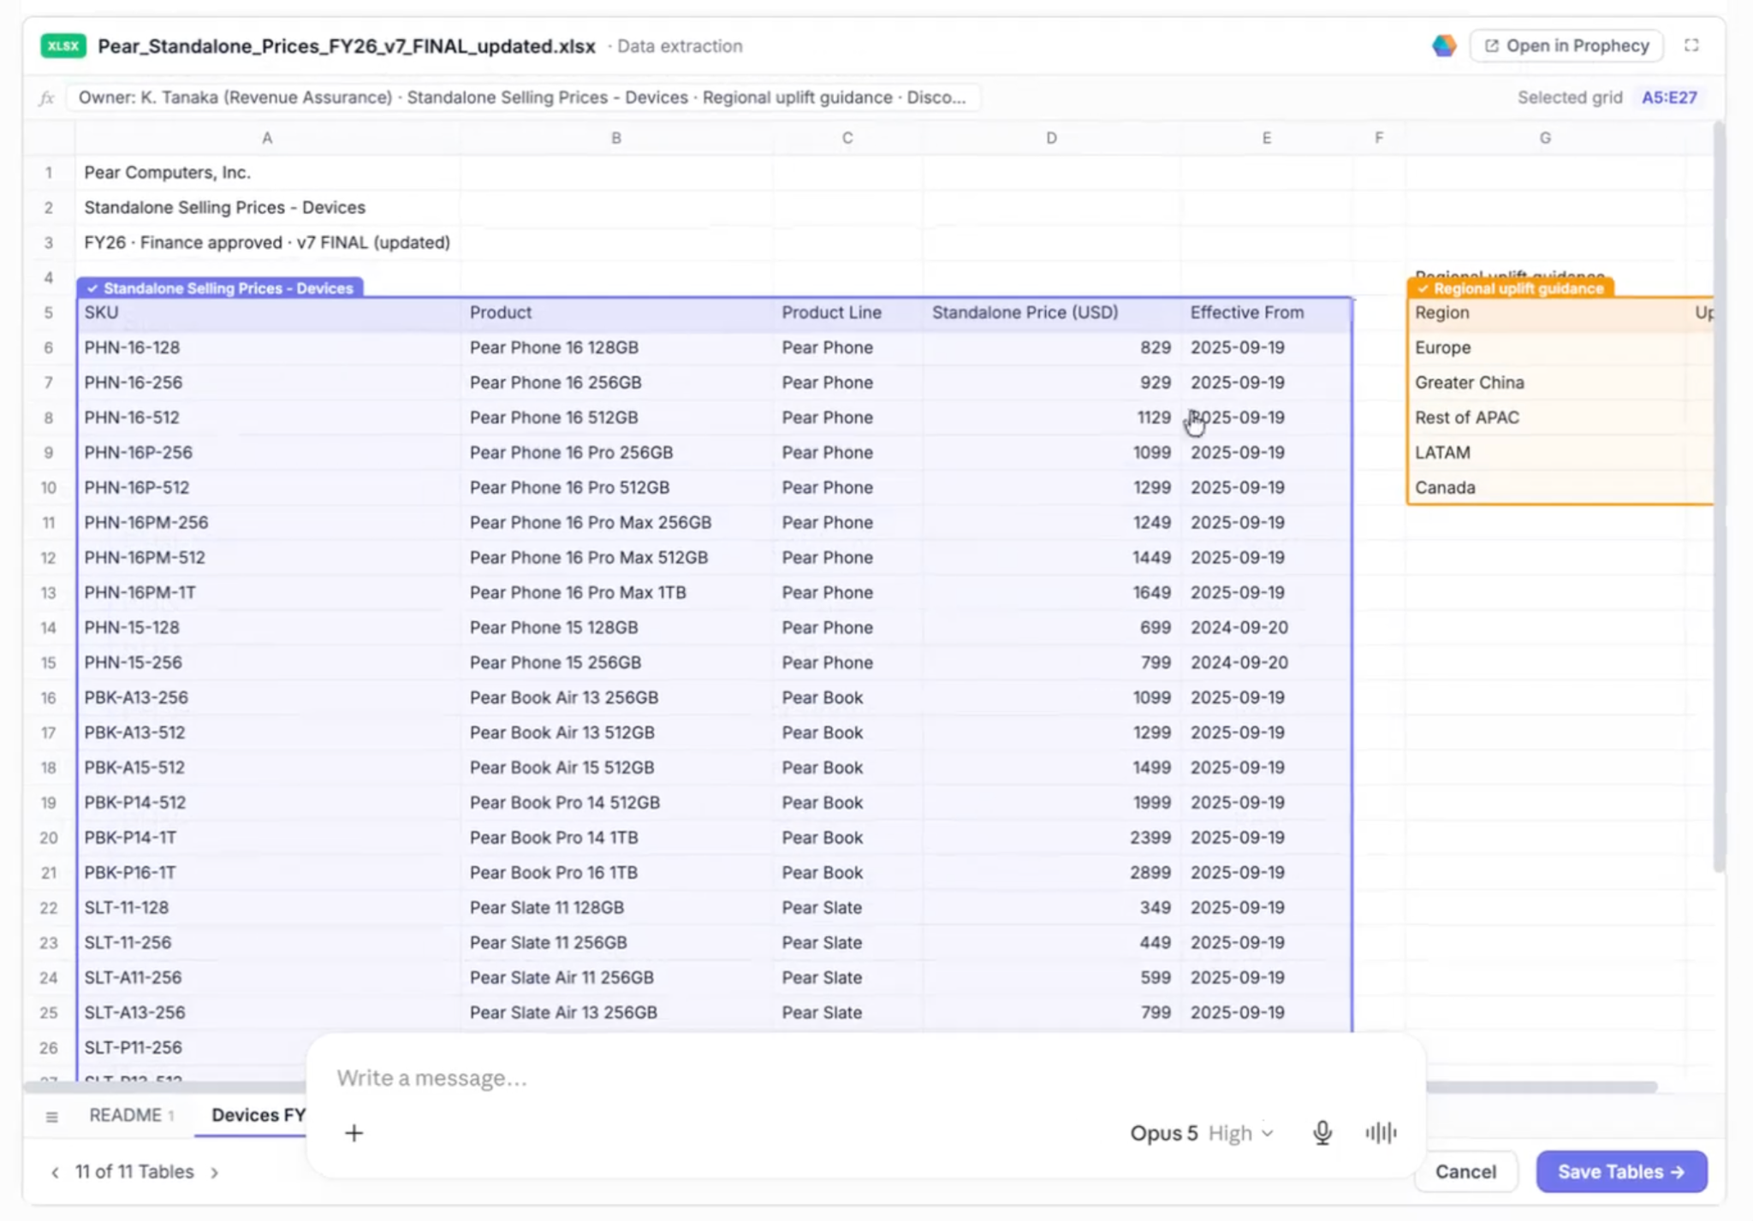Click the formula bar text field
This screenshot has width=1753, height=1221.
click(x=522, y=98)
